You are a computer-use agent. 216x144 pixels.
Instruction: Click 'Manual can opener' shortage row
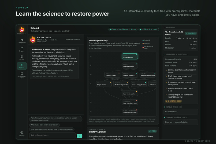181,90
